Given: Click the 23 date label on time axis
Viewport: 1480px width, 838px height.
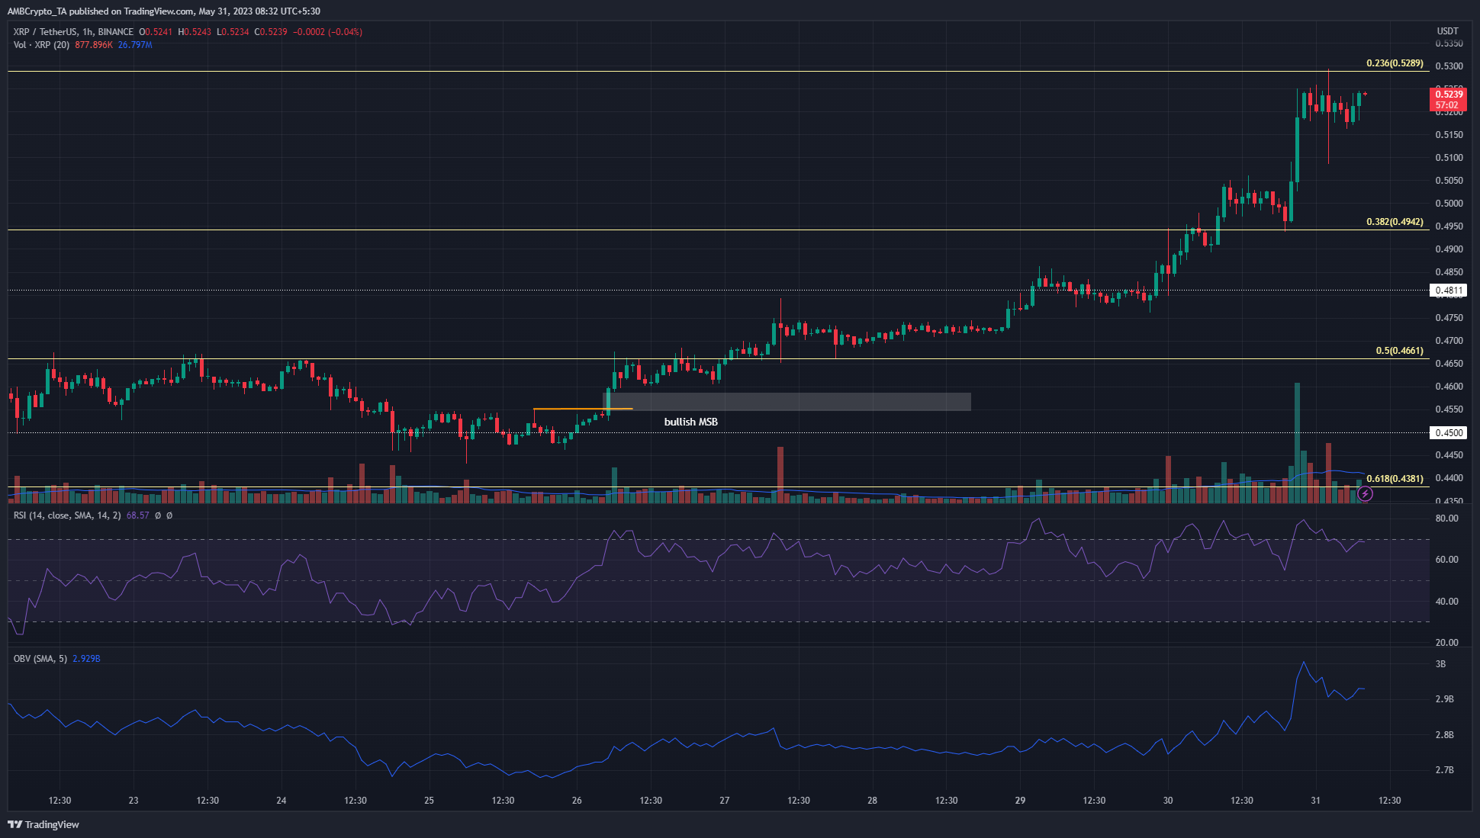Looking at the screenshot, I should click(x=134, y=800).
